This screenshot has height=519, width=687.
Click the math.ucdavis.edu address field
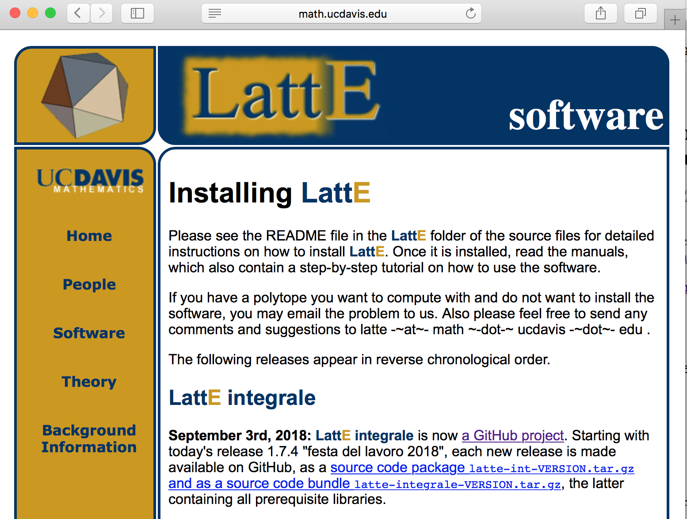342,13
